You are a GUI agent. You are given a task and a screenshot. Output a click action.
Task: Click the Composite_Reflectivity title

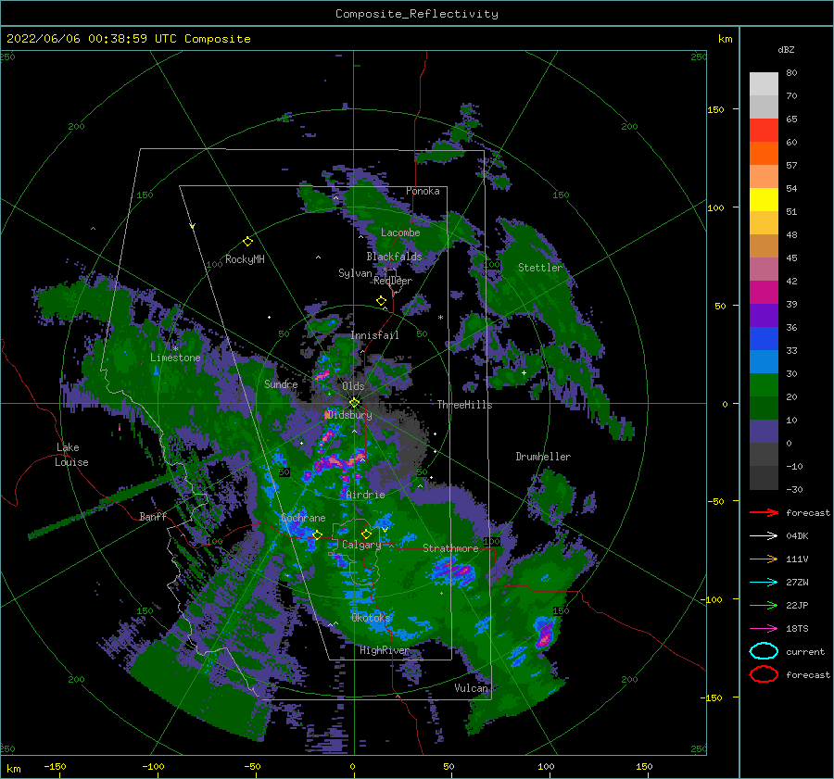coord(417,14)
